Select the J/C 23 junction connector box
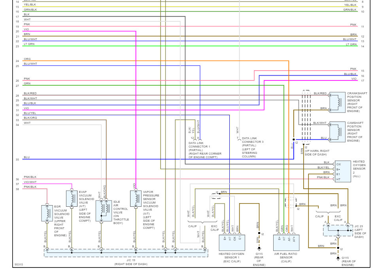This screenshot has width=376, height=273. pos(338,231)
